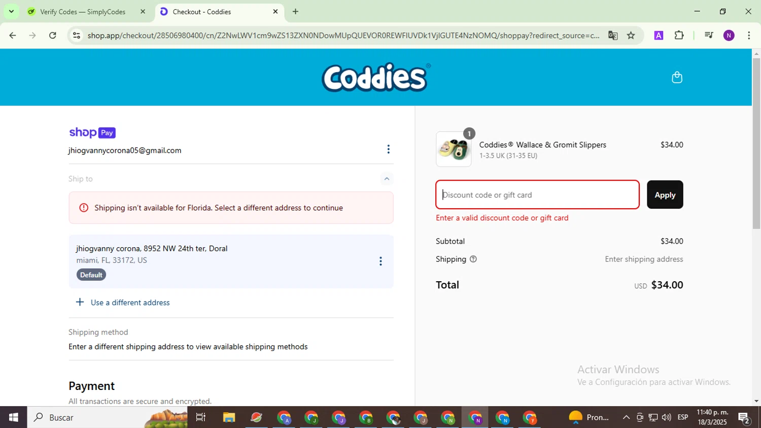Click the Default badge on the address
Viewport: 761px width, 428px height.
coord(91,275)
